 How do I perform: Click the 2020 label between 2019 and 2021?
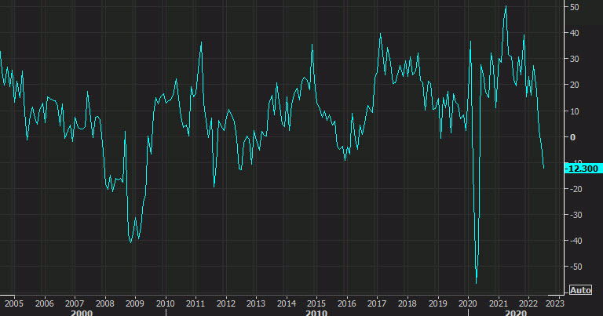coord(468,303)
